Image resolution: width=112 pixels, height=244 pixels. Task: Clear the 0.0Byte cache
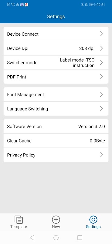[97, 141]
